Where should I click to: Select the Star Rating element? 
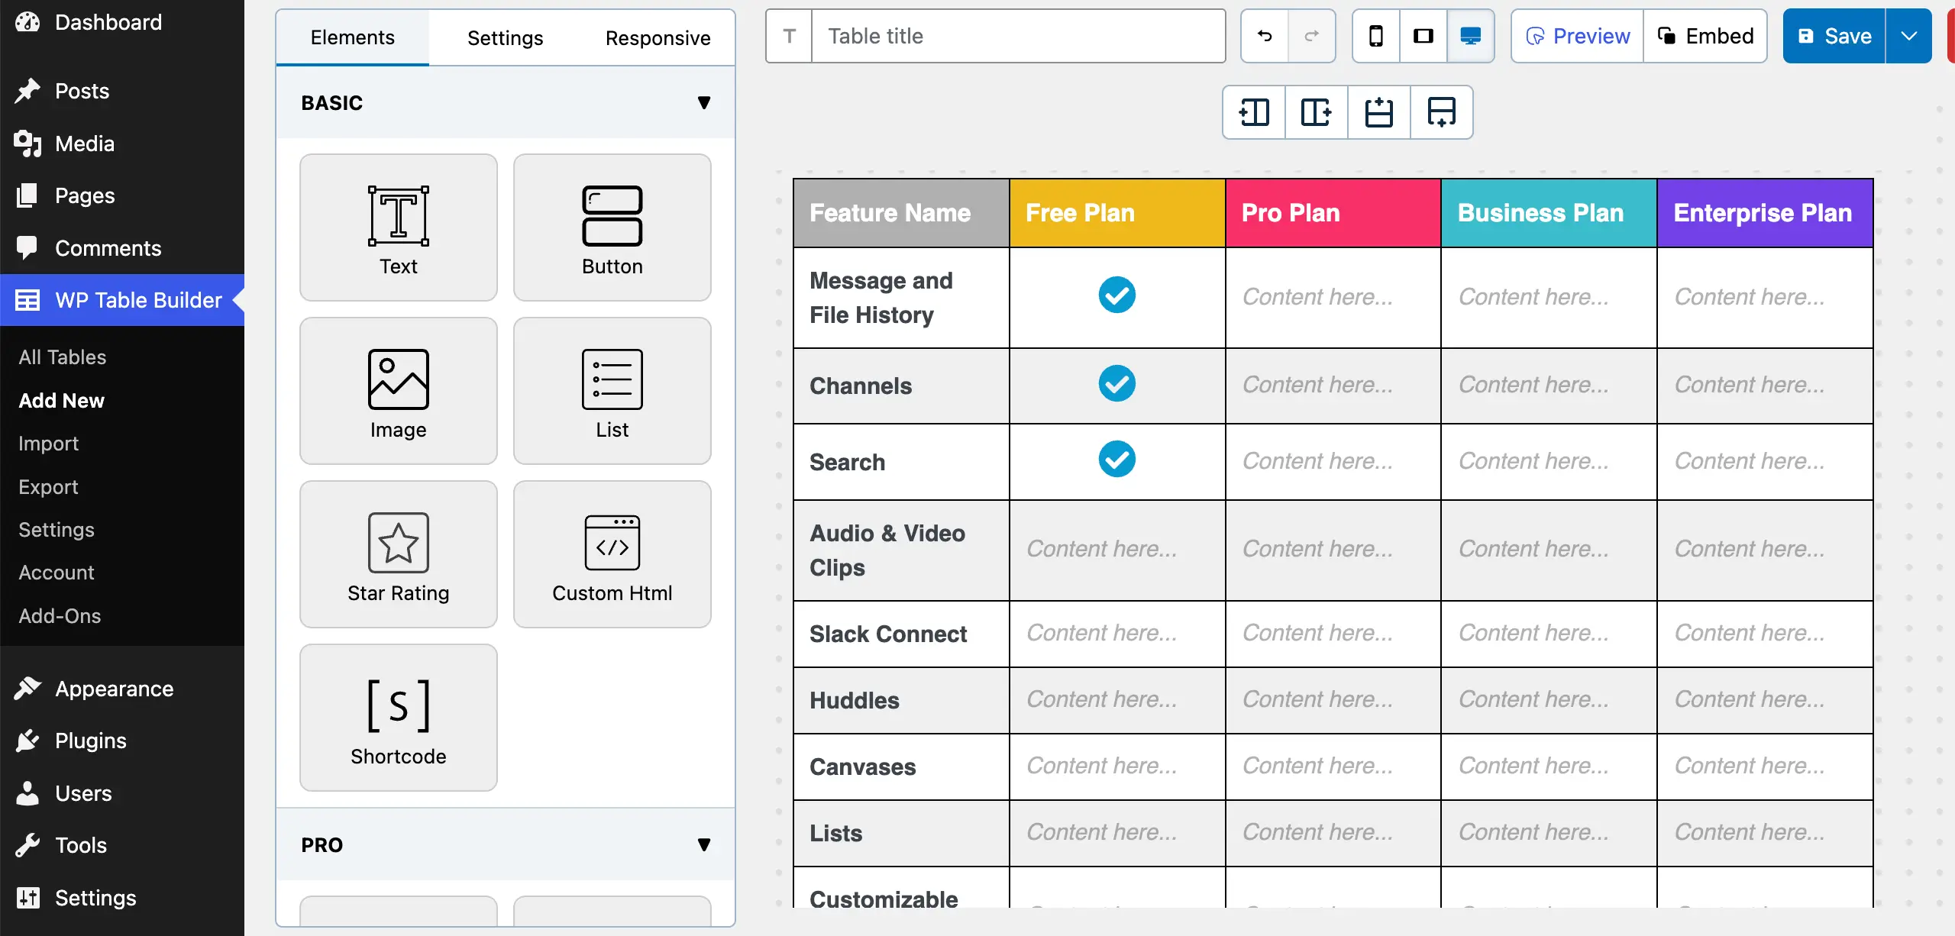click(398, 554)
